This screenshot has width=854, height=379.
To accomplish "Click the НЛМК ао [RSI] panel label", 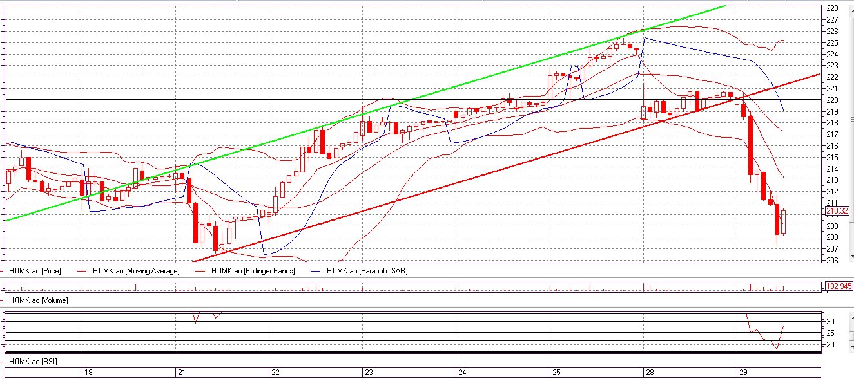I will pos(33,362).
